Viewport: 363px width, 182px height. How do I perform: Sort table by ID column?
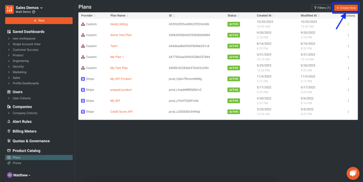pyautogui.click(x=172, y=16)
